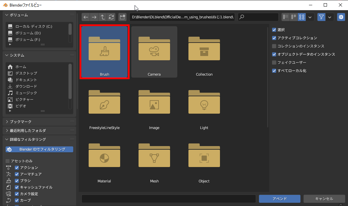Click the file list vertical scrollbar
Image resolution: width=348 pixels, height=206 pixels.
click(268, 77)
